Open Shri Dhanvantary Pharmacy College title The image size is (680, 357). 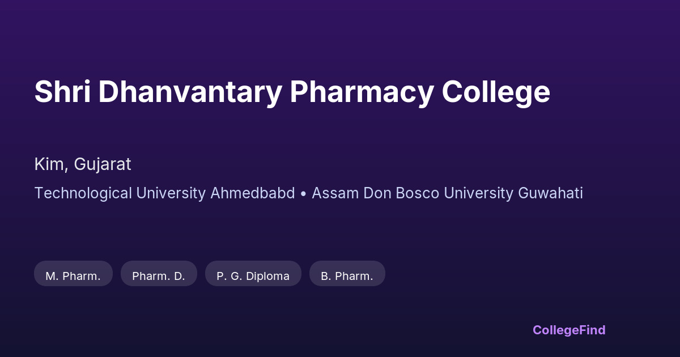[x=292, y=92]
